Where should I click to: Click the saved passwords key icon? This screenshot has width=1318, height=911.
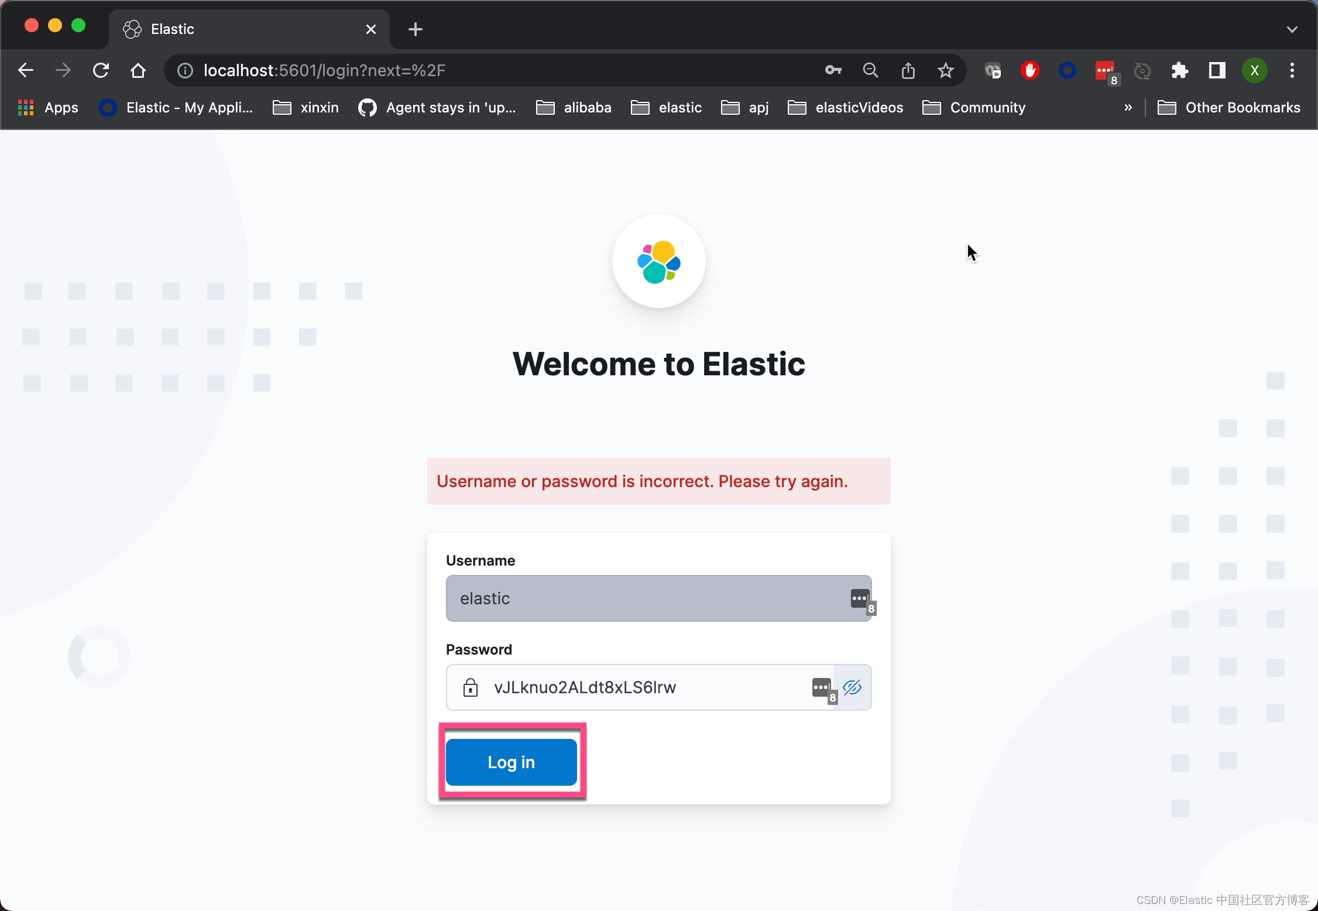click(833, 71)
